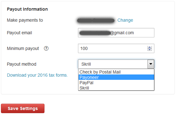Focus the Payout email input field
The height and width of the screenshot is (115, 176).
(x=116, y=33)
